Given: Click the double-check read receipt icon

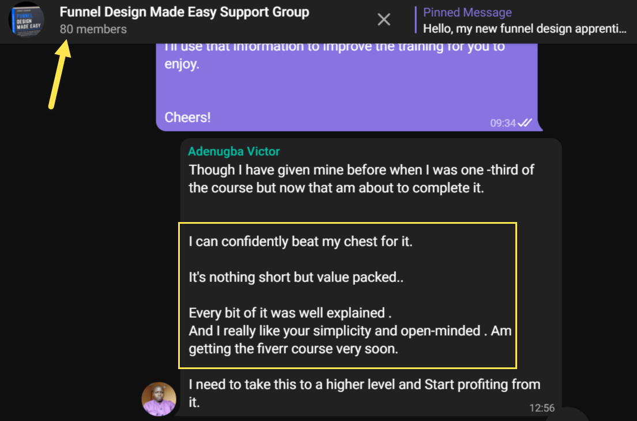Looking at the screenshot, I should click(525, 123).
